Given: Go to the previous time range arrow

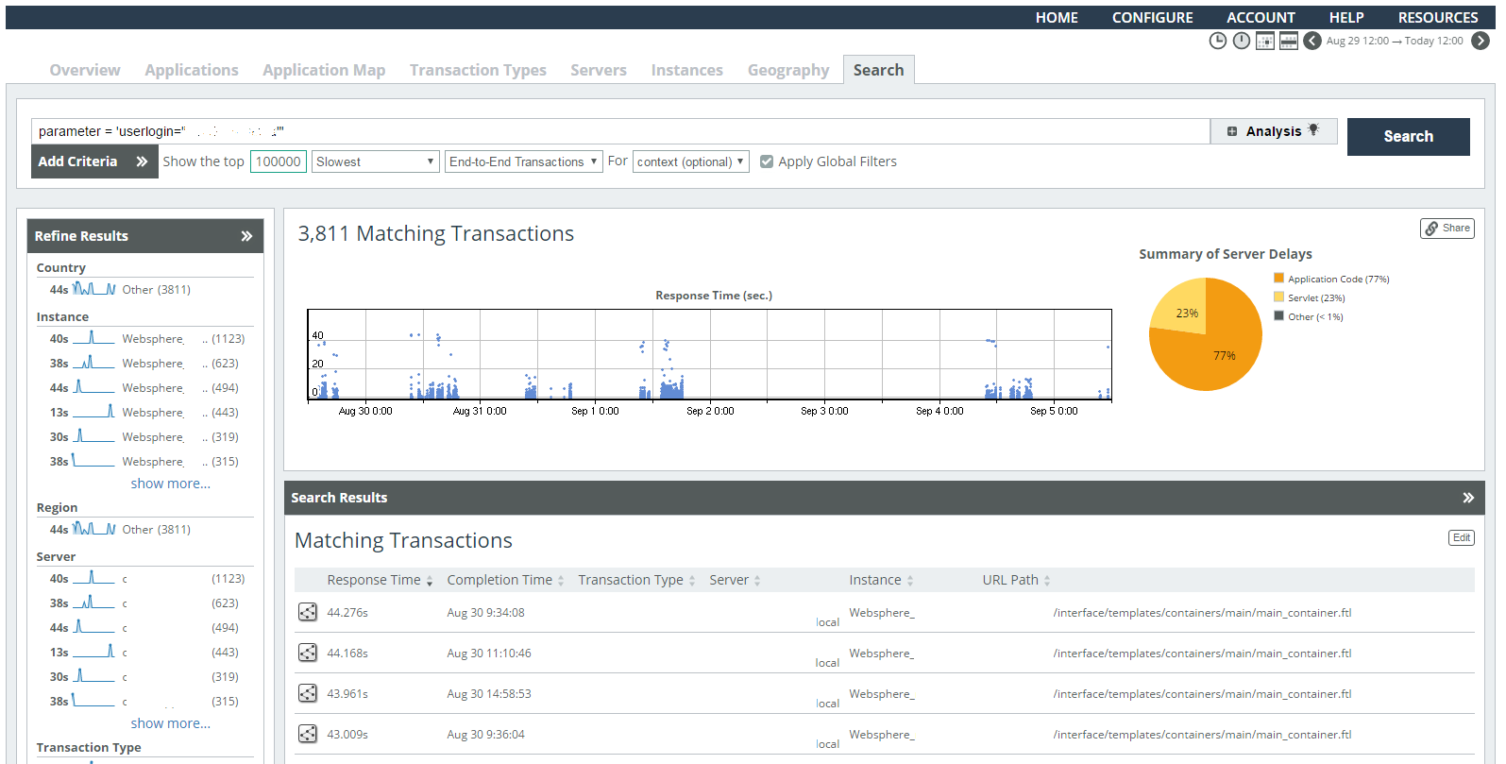Looking at the screenshot, I should coord(1312,41).
